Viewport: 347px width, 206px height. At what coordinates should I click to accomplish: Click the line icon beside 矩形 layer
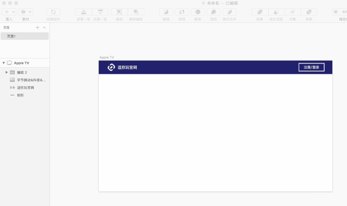click(x=12, y=95)
